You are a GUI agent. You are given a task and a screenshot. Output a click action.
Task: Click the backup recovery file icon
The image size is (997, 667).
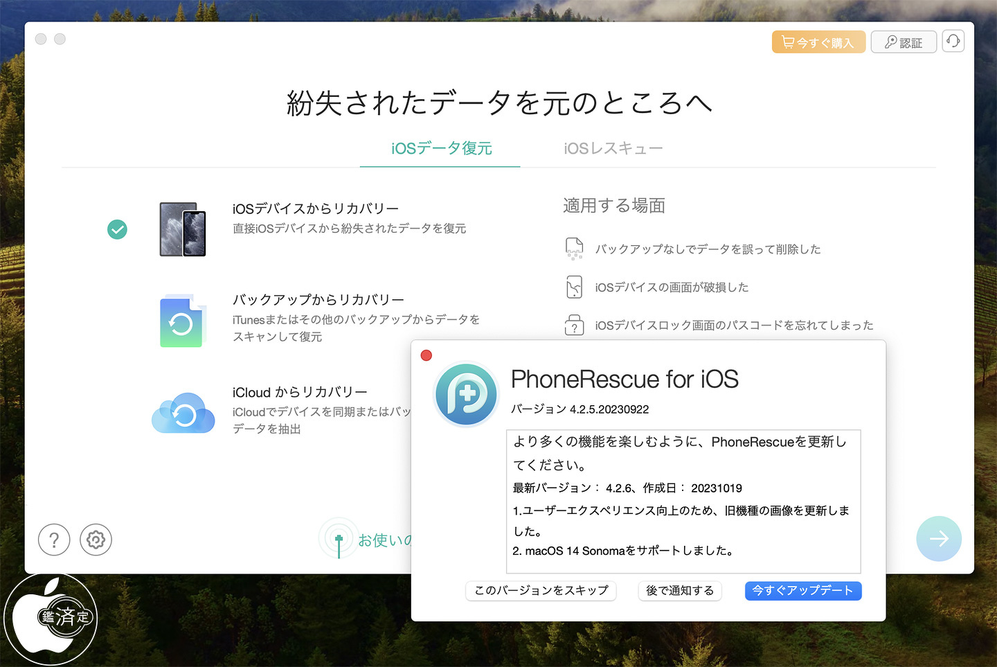pyautogui.click(x=181, y=321)
